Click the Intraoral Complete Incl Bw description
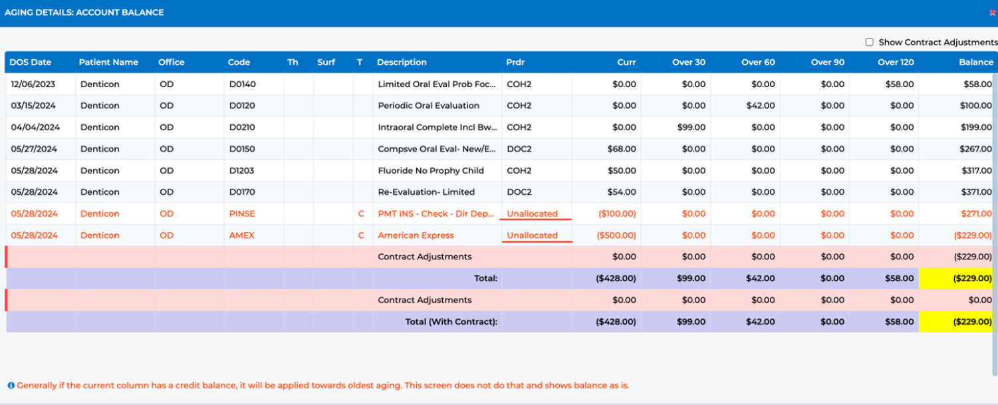The image size is (998, 405). (x=437, y=127)
